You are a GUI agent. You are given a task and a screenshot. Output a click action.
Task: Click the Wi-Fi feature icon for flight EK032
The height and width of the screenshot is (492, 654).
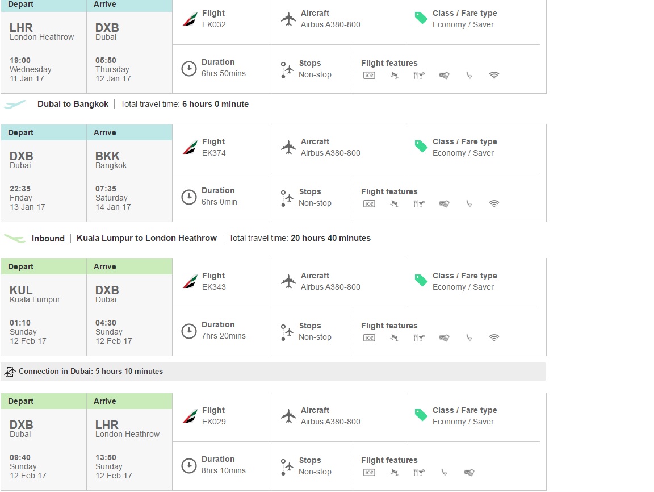point(494,75)
